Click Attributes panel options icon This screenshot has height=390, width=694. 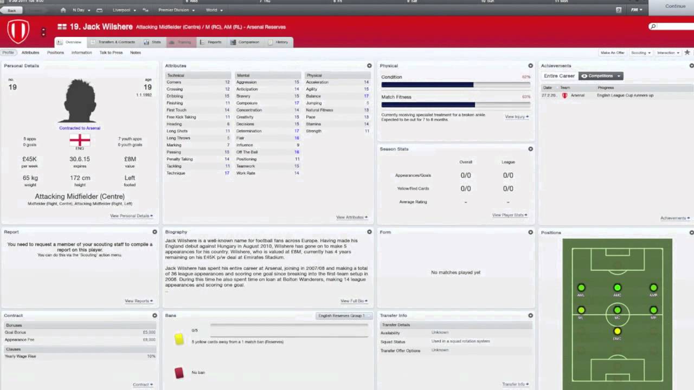pyautogui.click(x=369, y=66)
